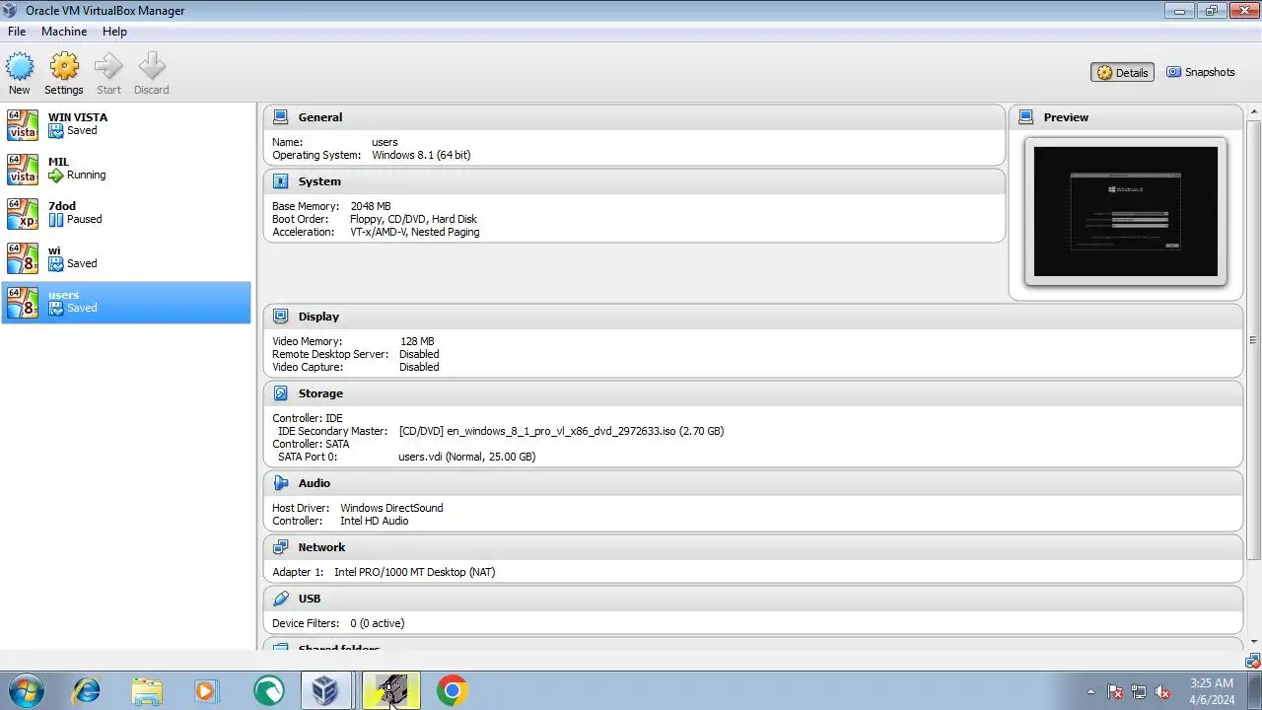
Task: Open Settings from the toolbar gear icon
Action: tap(64, 67)
